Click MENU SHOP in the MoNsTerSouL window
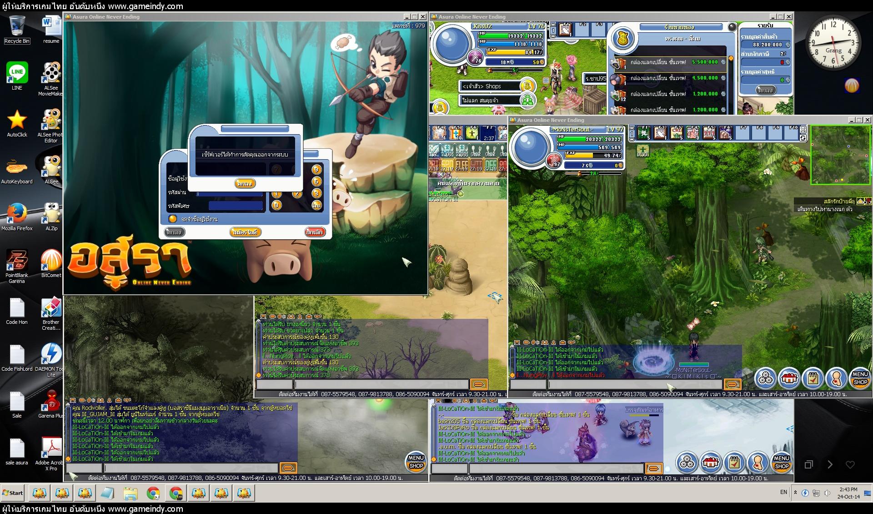The height and width of the screenshot is (514, 873). tap(860, 378)
